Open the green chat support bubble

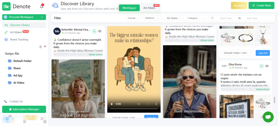[268, 117]
